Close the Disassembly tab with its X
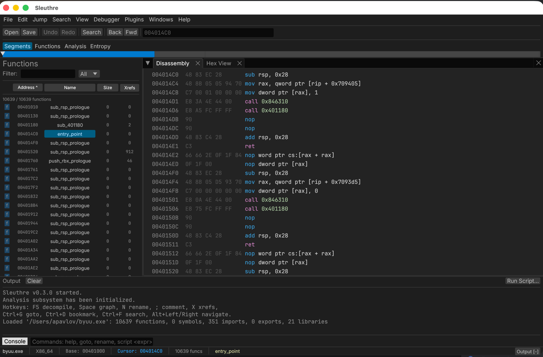The height and width of the screenshot is (357, 543). pyautogui.click(x=198, y=63)
